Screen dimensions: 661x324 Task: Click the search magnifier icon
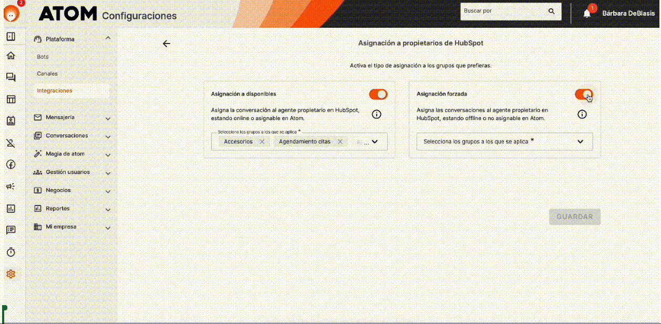pyautogui.click(x=551, y=11)
